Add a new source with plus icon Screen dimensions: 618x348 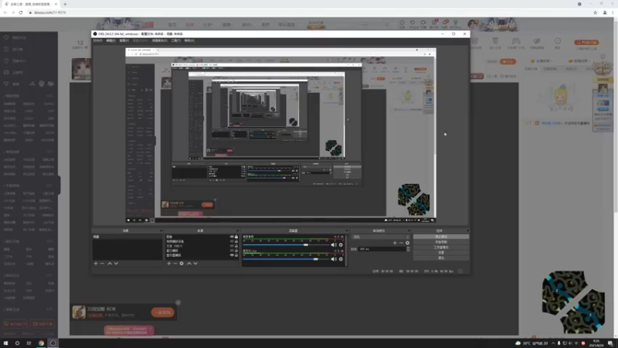point(169,263)
